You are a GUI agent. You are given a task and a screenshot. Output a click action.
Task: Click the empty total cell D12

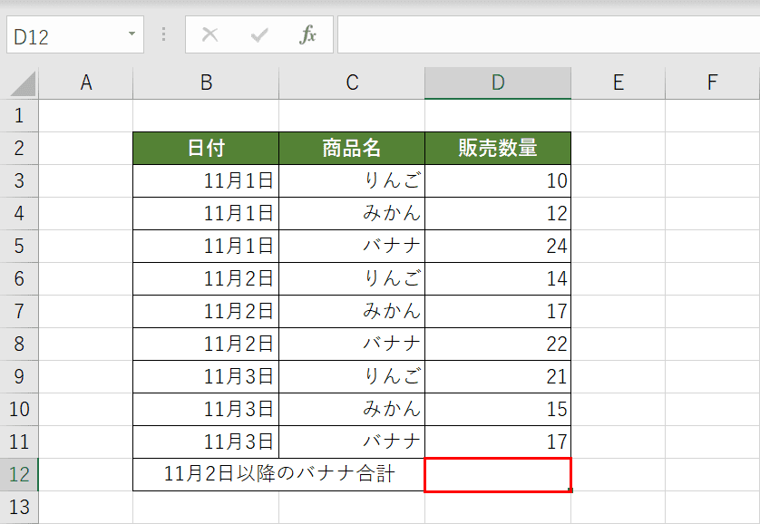[498, 475]
